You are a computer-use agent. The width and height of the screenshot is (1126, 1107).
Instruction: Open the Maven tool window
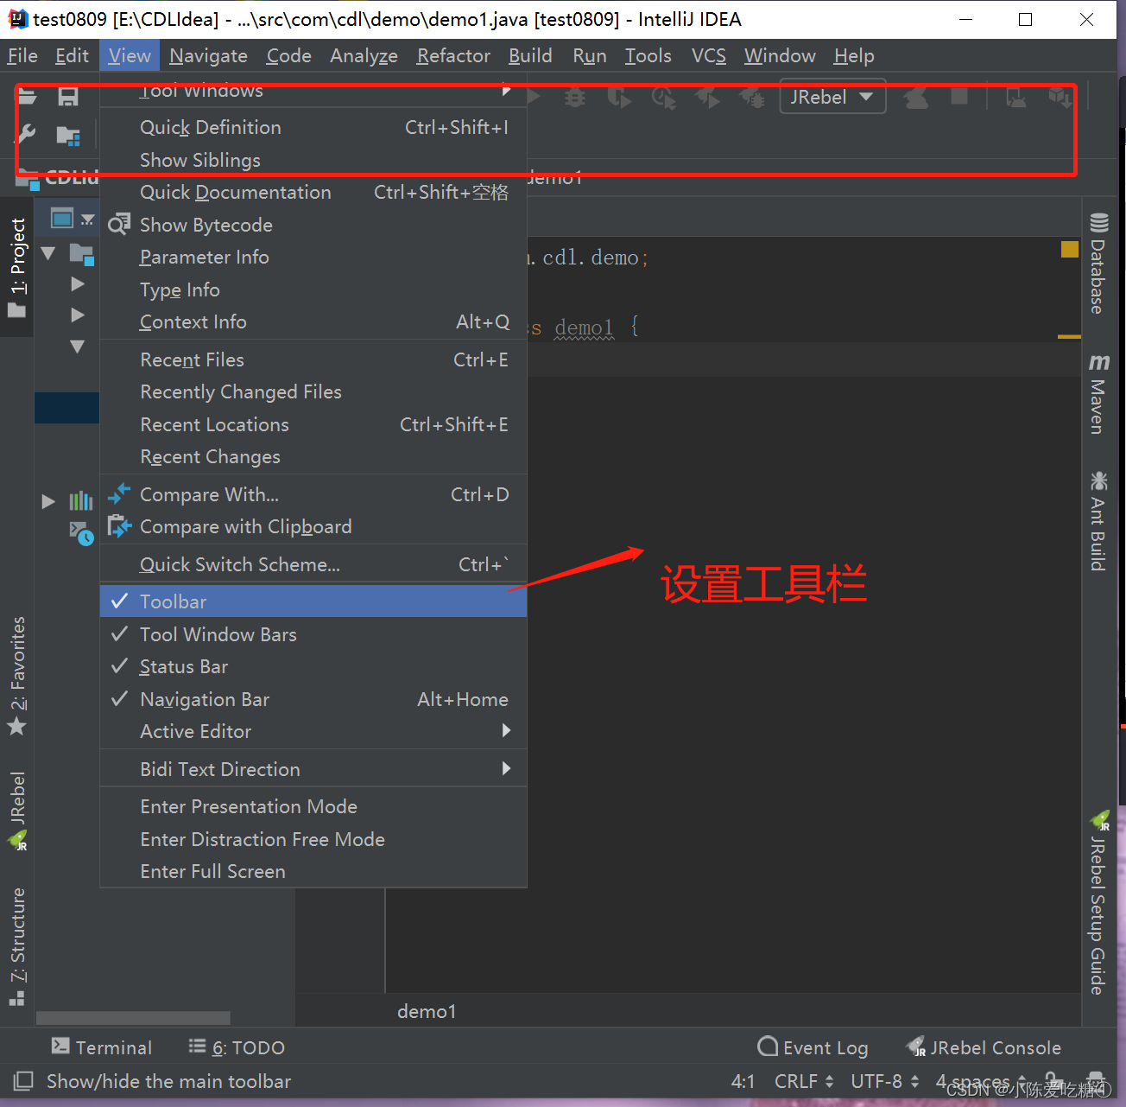coord(1098,394)
